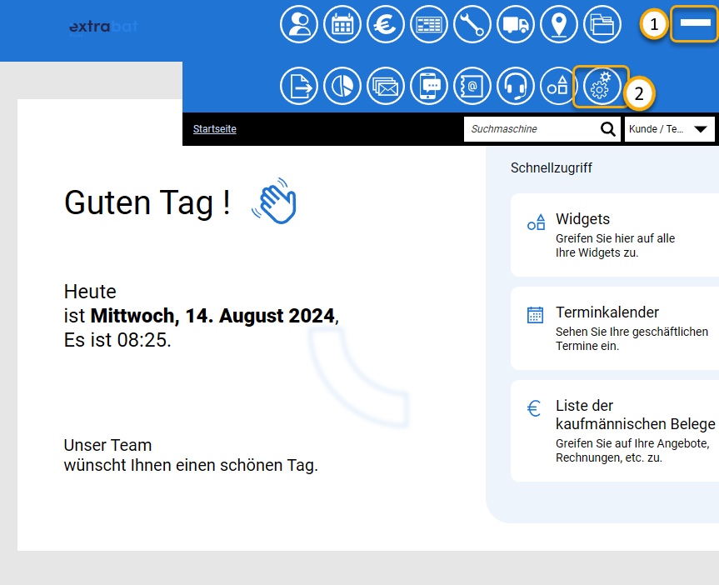
Task: Click the delivery truck icon
Action: [516, 24]
